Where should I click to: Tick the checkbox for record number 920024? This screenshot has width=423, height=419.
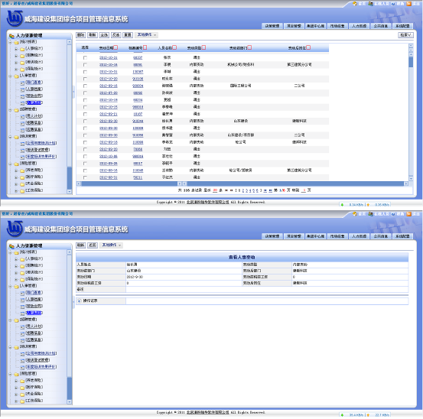[85, 86]
